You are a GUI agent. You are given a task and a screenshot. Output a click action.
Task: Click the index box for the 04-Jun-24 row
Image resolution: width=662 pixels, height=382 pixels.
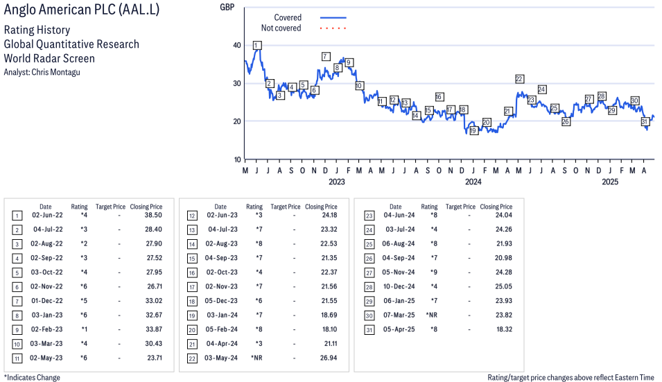(x=369, y=216)
